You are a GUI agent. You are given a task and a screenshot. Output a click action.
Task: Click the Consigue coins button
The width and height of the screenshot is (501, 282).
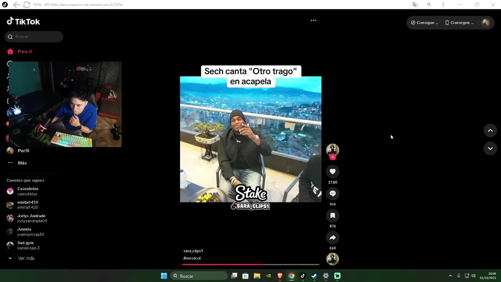(x=425, y=23)
